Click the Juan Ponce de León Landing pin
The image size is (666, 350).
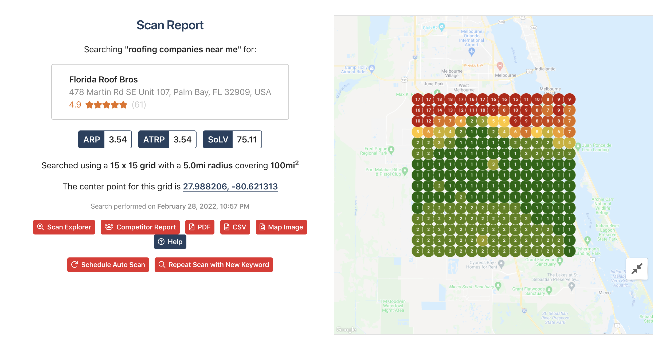click(578, 147)
